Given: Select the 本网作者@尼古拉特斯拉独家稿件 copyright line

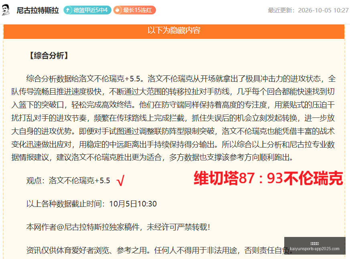Looking at the screenshot, I should point(118,227).
